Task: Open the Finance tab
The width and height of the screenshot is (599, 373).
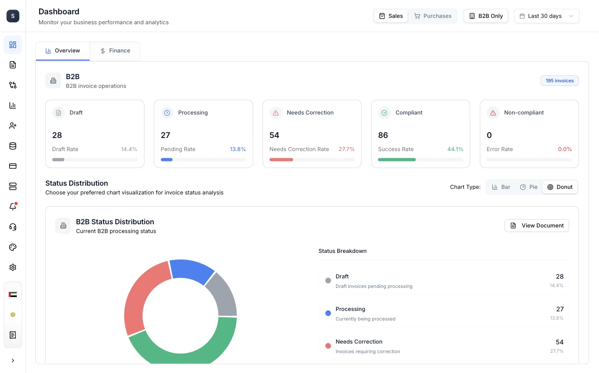Action: tap(115, 51)
